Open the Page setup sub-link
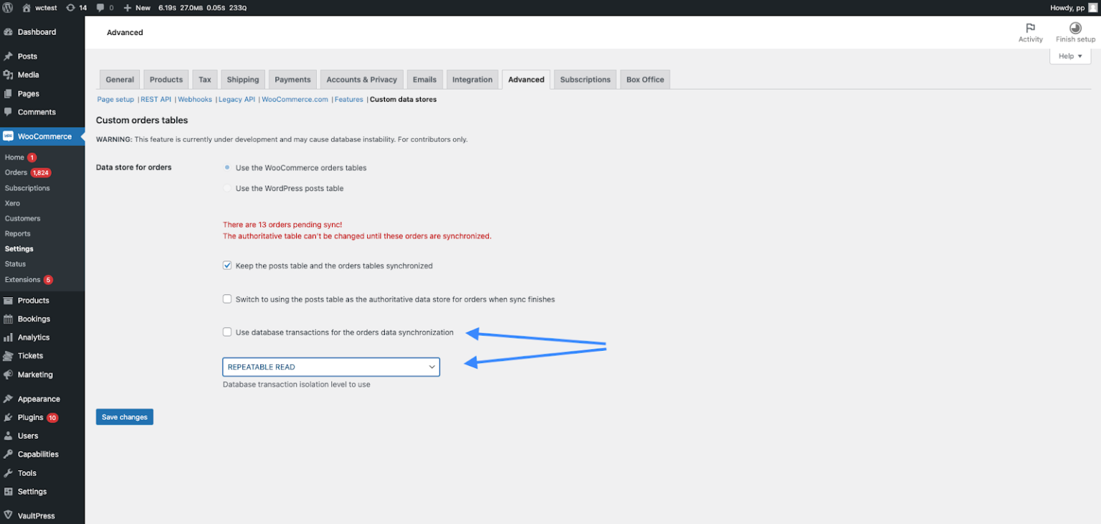Screen dimensions: 1101x524 (115, 100)
